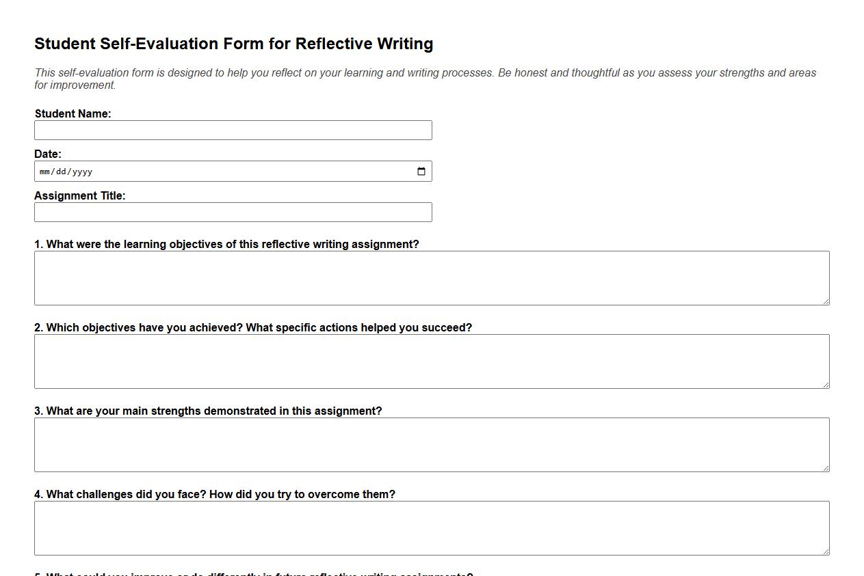Open the date picker calendar icon
This screenshot has height=576, width=864.
(421, 171)
